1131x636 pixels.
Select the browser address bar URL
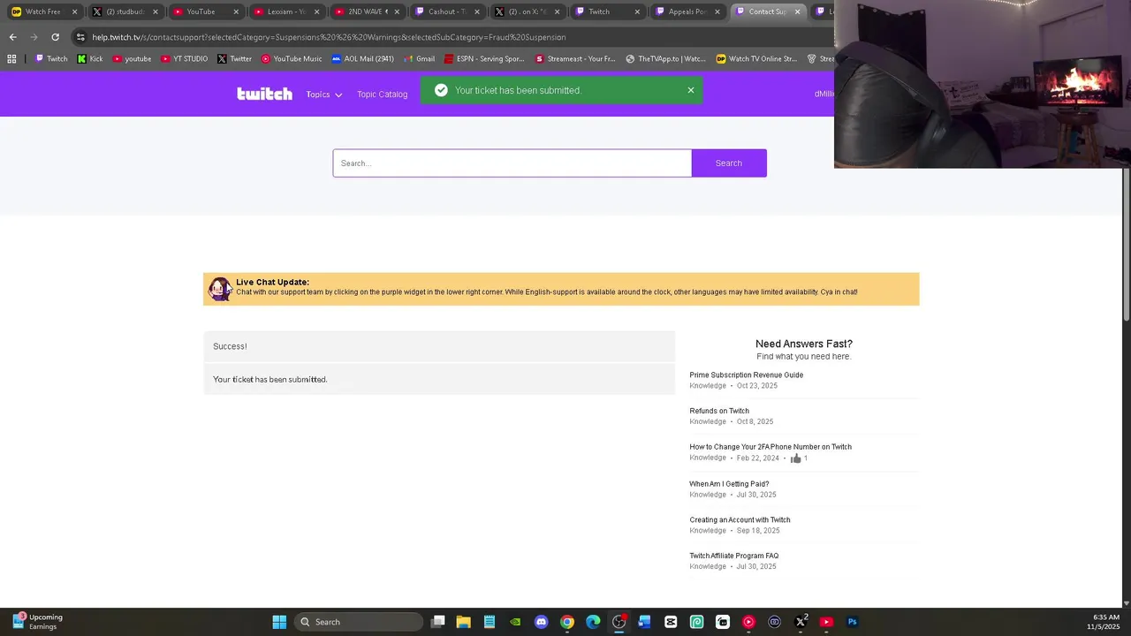coord(329,37)
